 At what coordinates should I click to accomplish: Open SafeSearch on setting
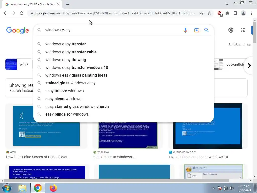coord(240,45)
